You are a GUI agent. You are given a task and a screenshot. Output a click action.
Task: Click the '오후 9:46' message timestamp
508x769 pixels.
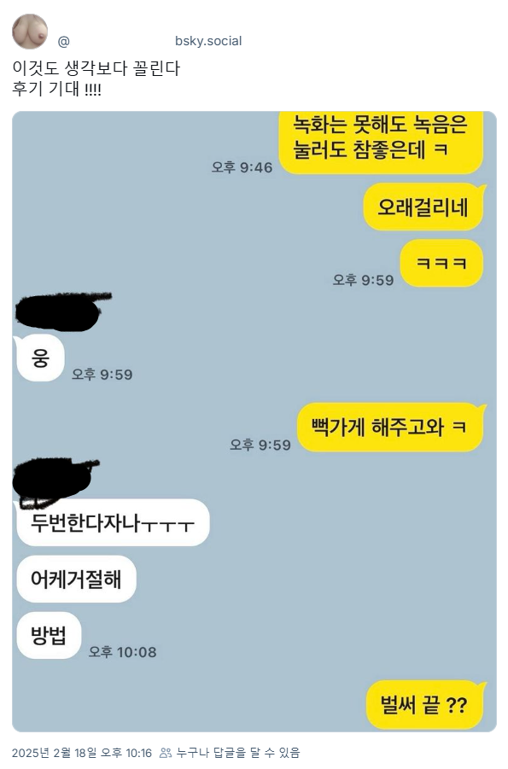pos(242,167)
